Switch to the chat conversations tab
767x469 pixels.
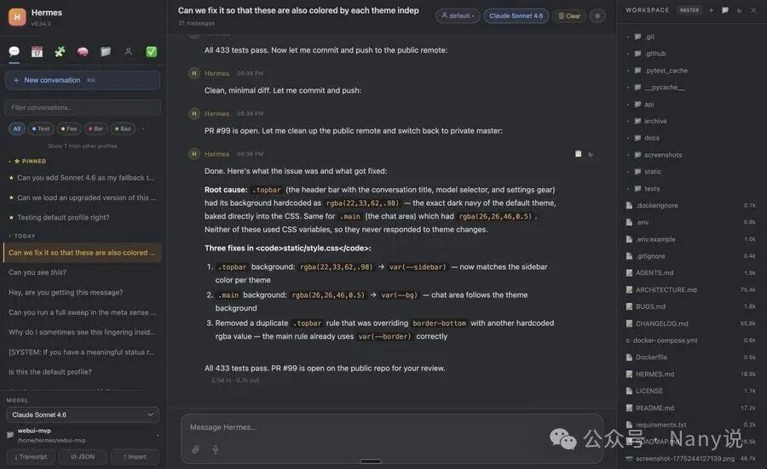[x=14, y=52]
